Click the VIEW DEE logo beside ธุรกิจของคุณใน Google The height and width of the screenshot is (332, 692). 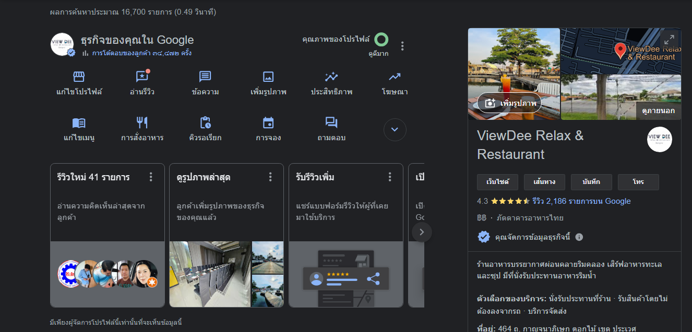(x=62, y=44)
